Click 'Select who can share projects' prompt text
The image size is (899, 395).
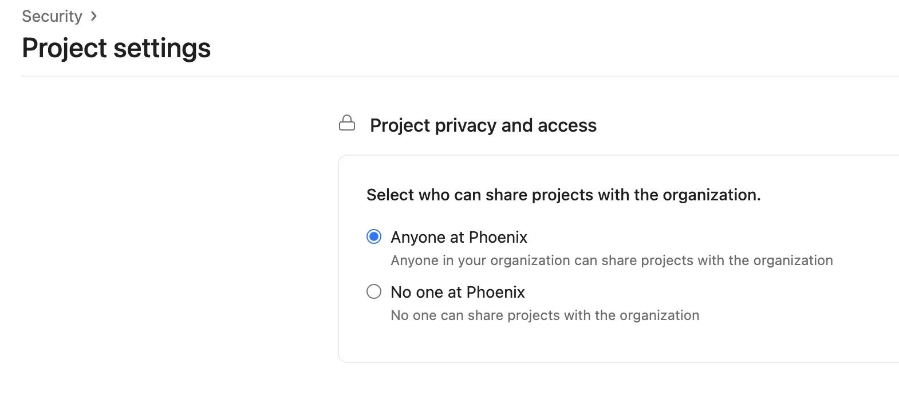click(563, 195)
